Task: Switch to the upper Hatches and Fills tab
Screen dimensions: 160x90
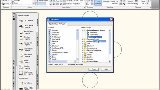Action: tap(37, 60)
